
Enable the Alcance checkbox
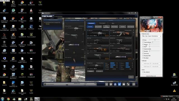(143, 44)
